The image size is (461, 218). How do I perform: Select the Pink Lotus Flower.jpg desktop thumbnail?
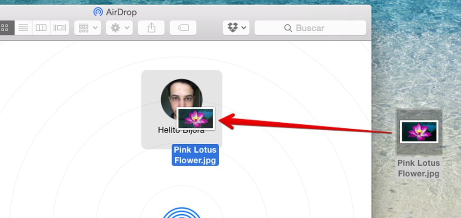(x=419, y=132)
